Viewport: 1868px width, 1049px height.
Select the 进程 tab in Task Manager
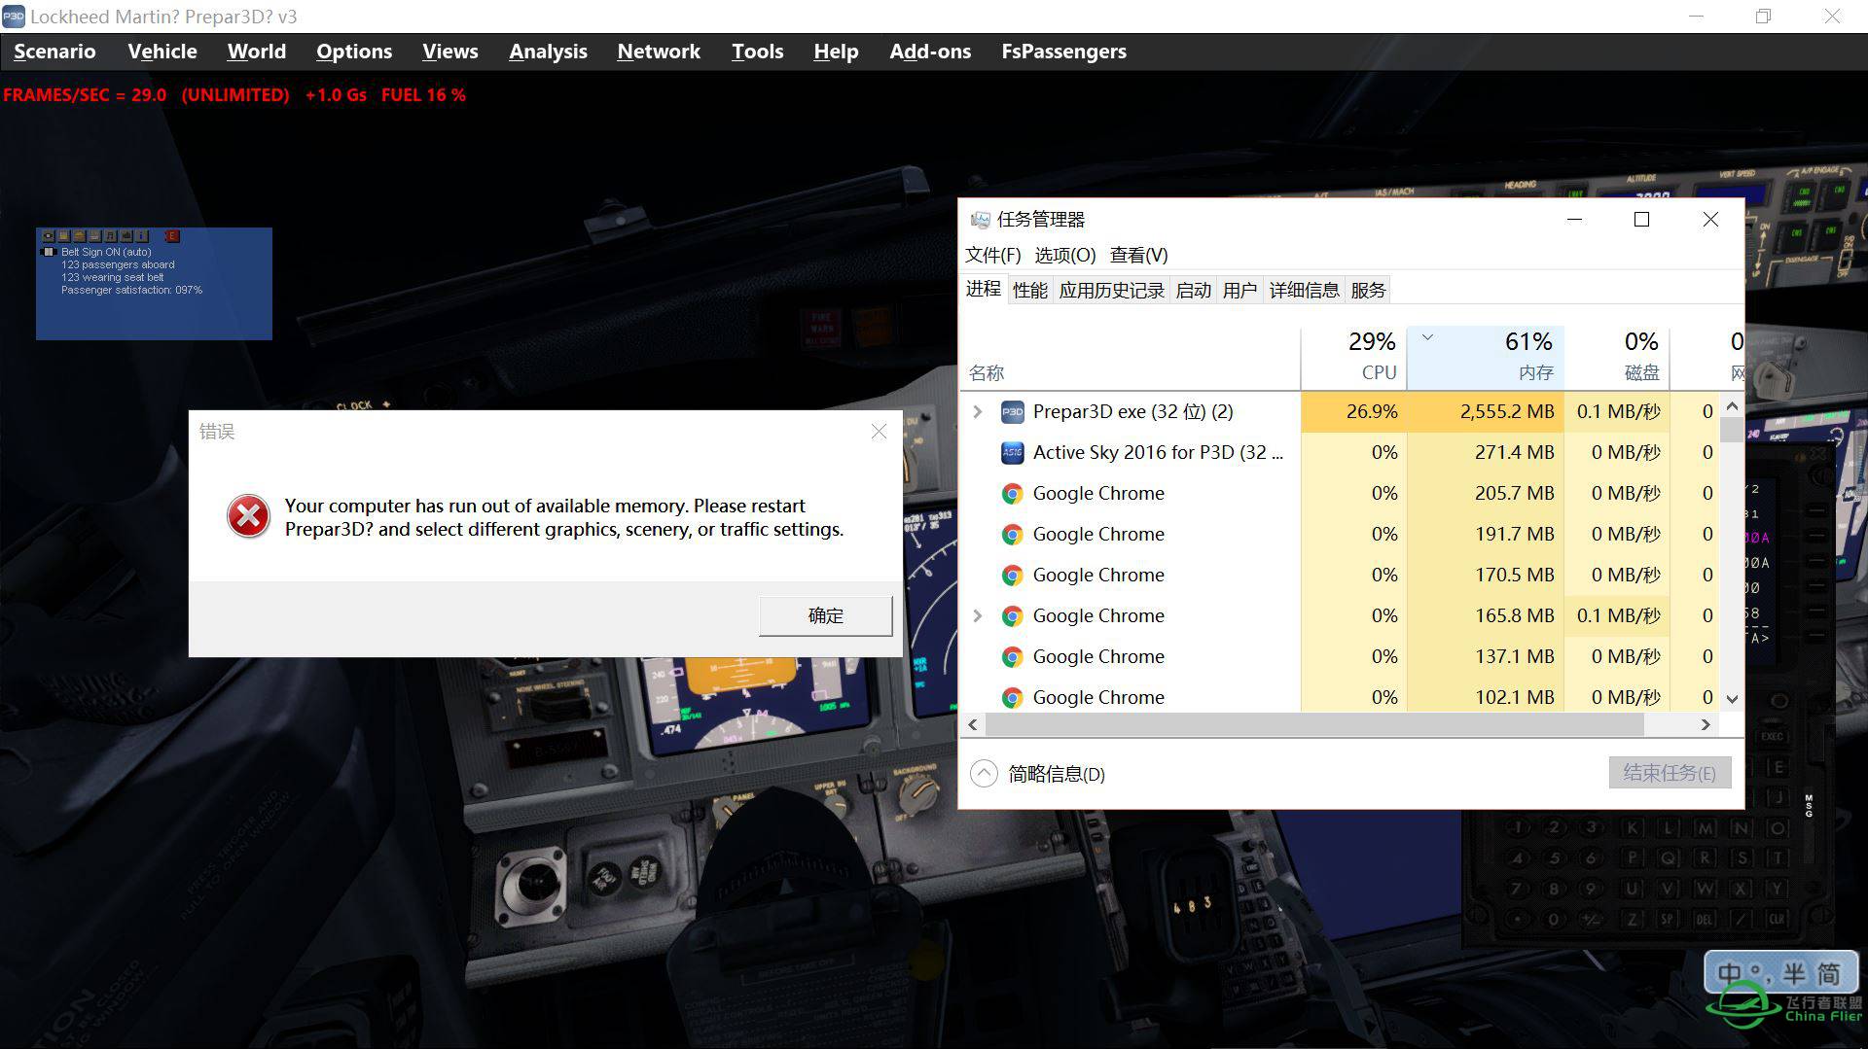[983, 289]
